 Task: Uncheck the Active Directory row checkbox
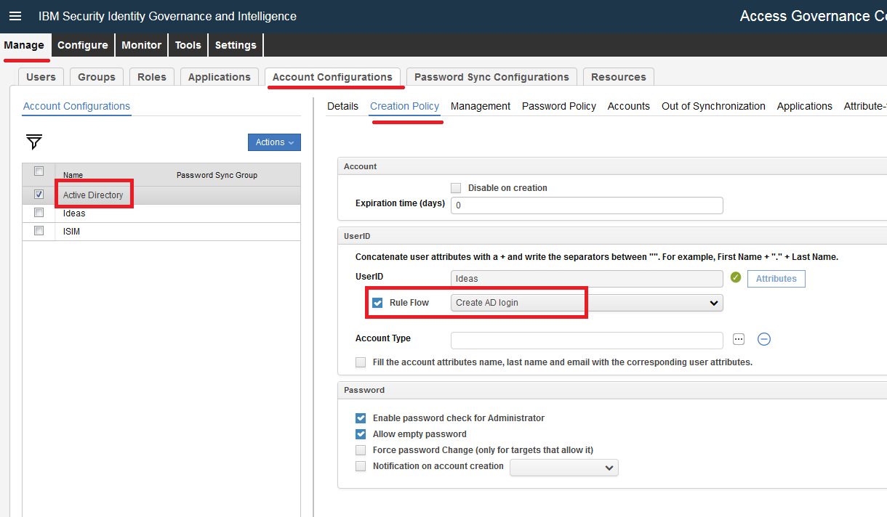click(x=39, y=195)
